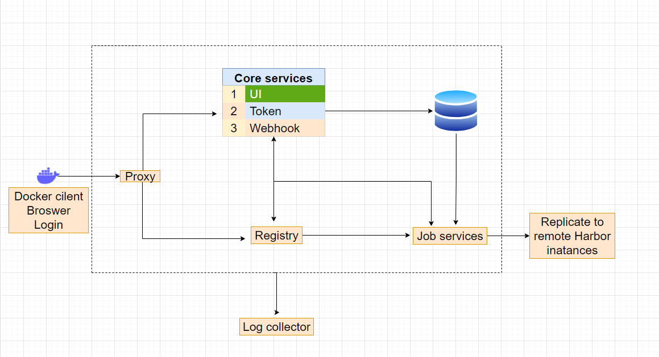Image resolution: width=659 pixels, height=357 pixels.
Task: Click the Docker whale icon
Action: (48, 175)
